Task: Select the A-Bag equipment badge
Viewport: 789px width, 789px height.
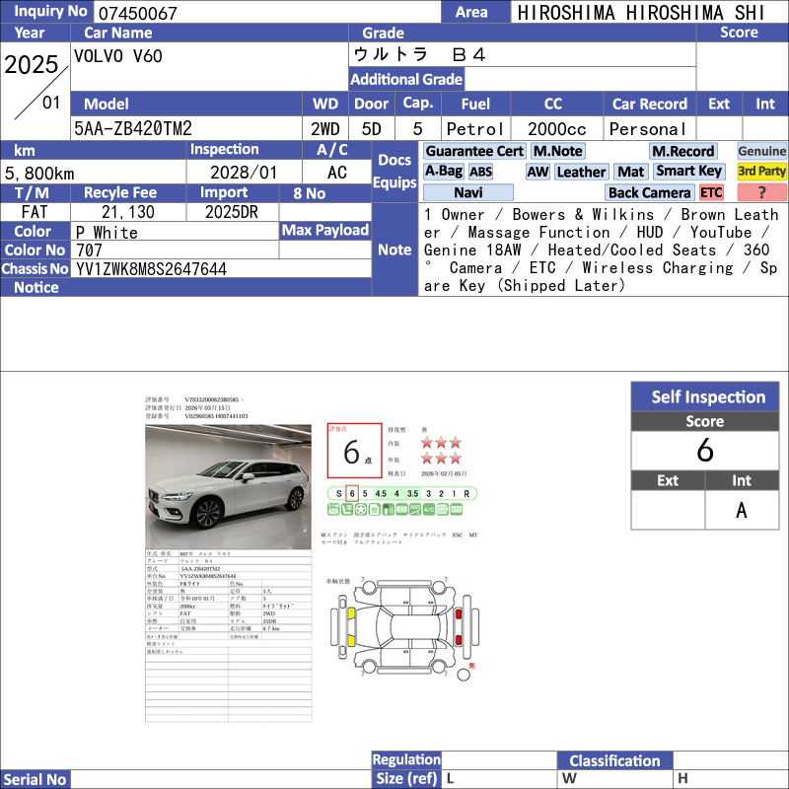Action: point(443,171)
